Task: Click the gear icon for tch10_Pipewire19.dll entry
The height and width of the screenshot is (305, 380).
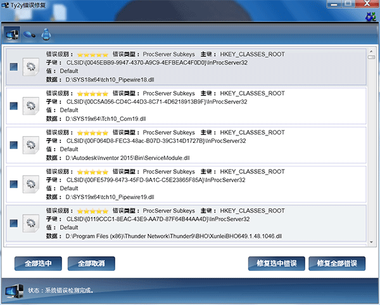Action: [30, 184]
